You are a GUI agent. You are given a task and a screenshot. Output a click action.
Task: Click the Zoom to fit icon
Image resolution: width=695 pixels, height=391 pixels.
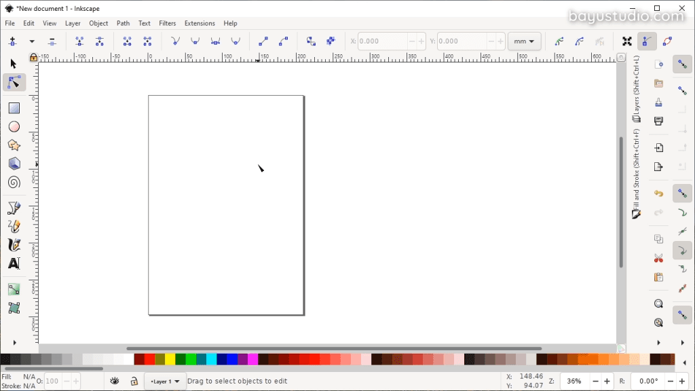pos(658,303)
